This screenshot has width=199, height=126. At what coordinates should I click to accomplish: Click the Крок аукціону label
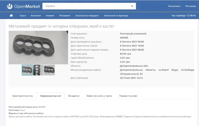point(79,62)
